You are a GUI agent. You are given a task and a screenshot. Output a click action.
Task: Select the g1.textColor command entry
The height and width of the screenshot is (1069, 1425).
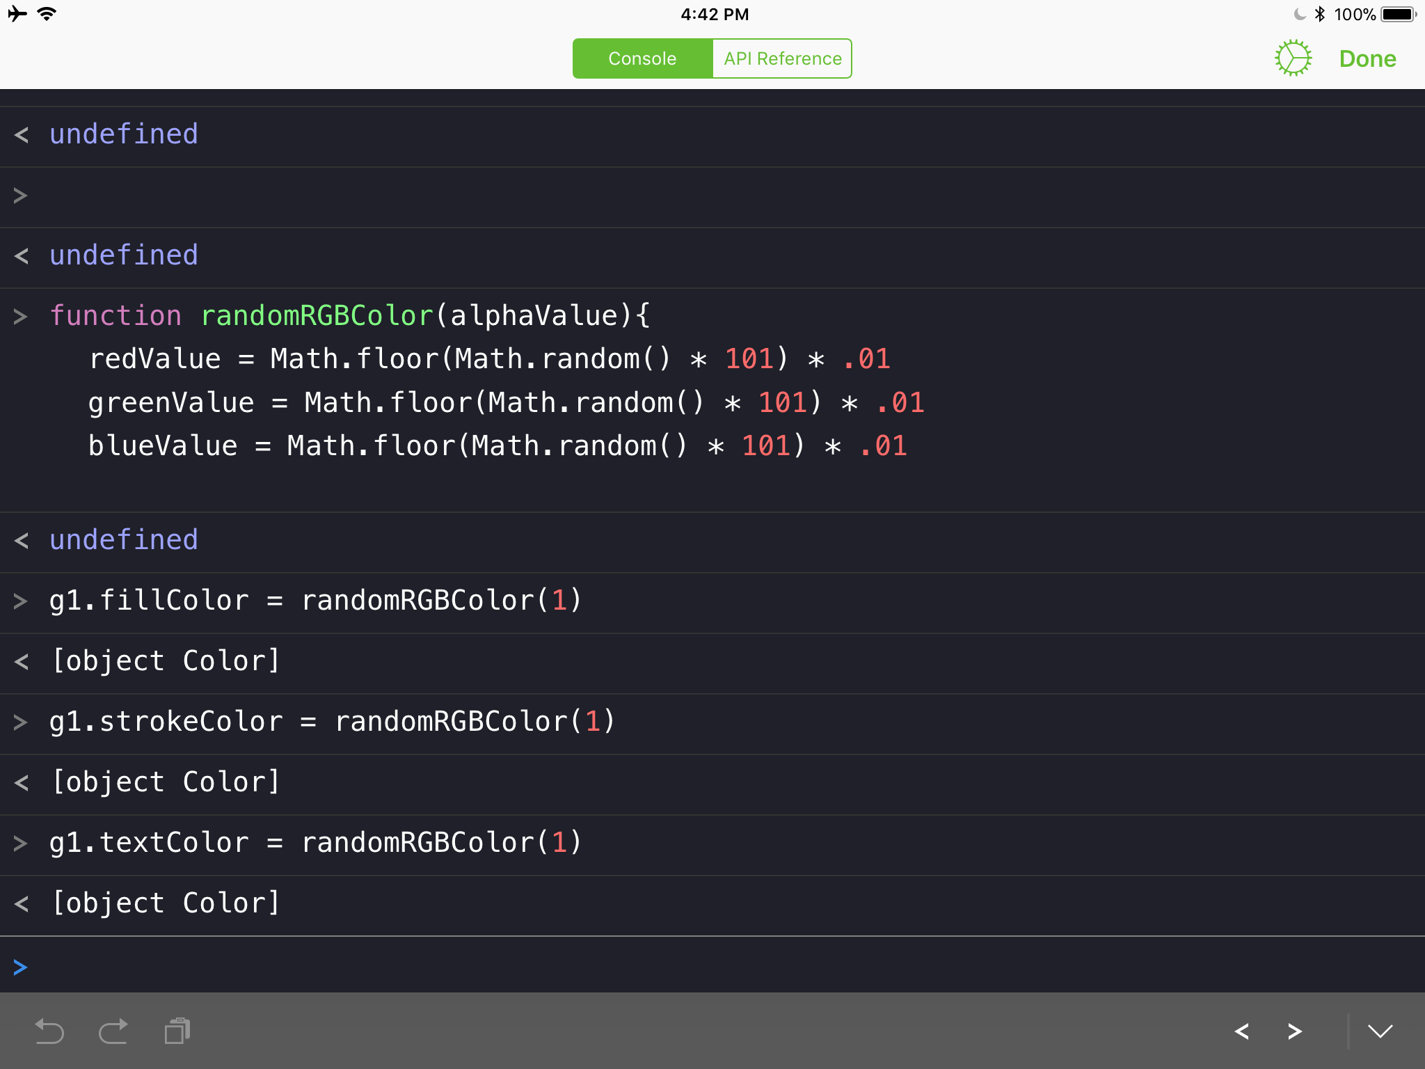coord(315,843)
